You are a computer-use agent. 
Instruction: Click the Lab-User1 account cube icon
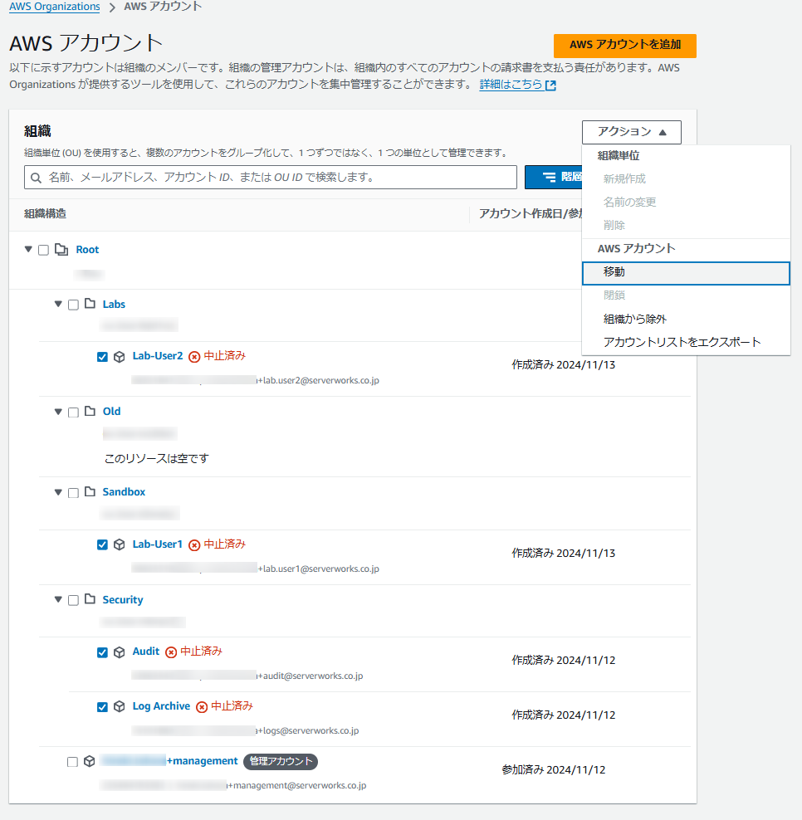pyautogui.click(x=120, y=545)
